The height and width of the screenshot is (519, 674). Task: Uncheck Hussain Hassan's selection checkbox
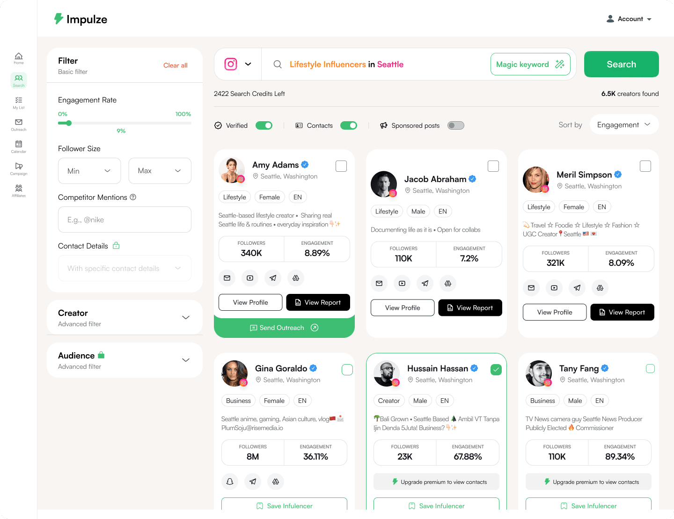(x=496, y=370)
